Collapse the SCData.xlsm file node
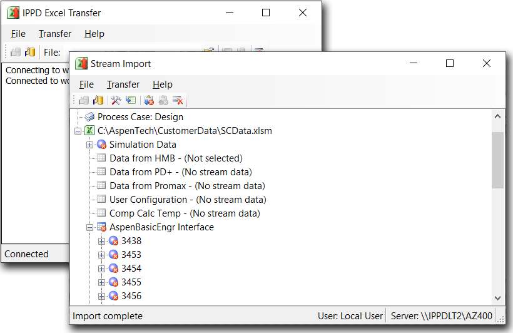The height and width of the screenshot is (333, 513). pos(78,131)
